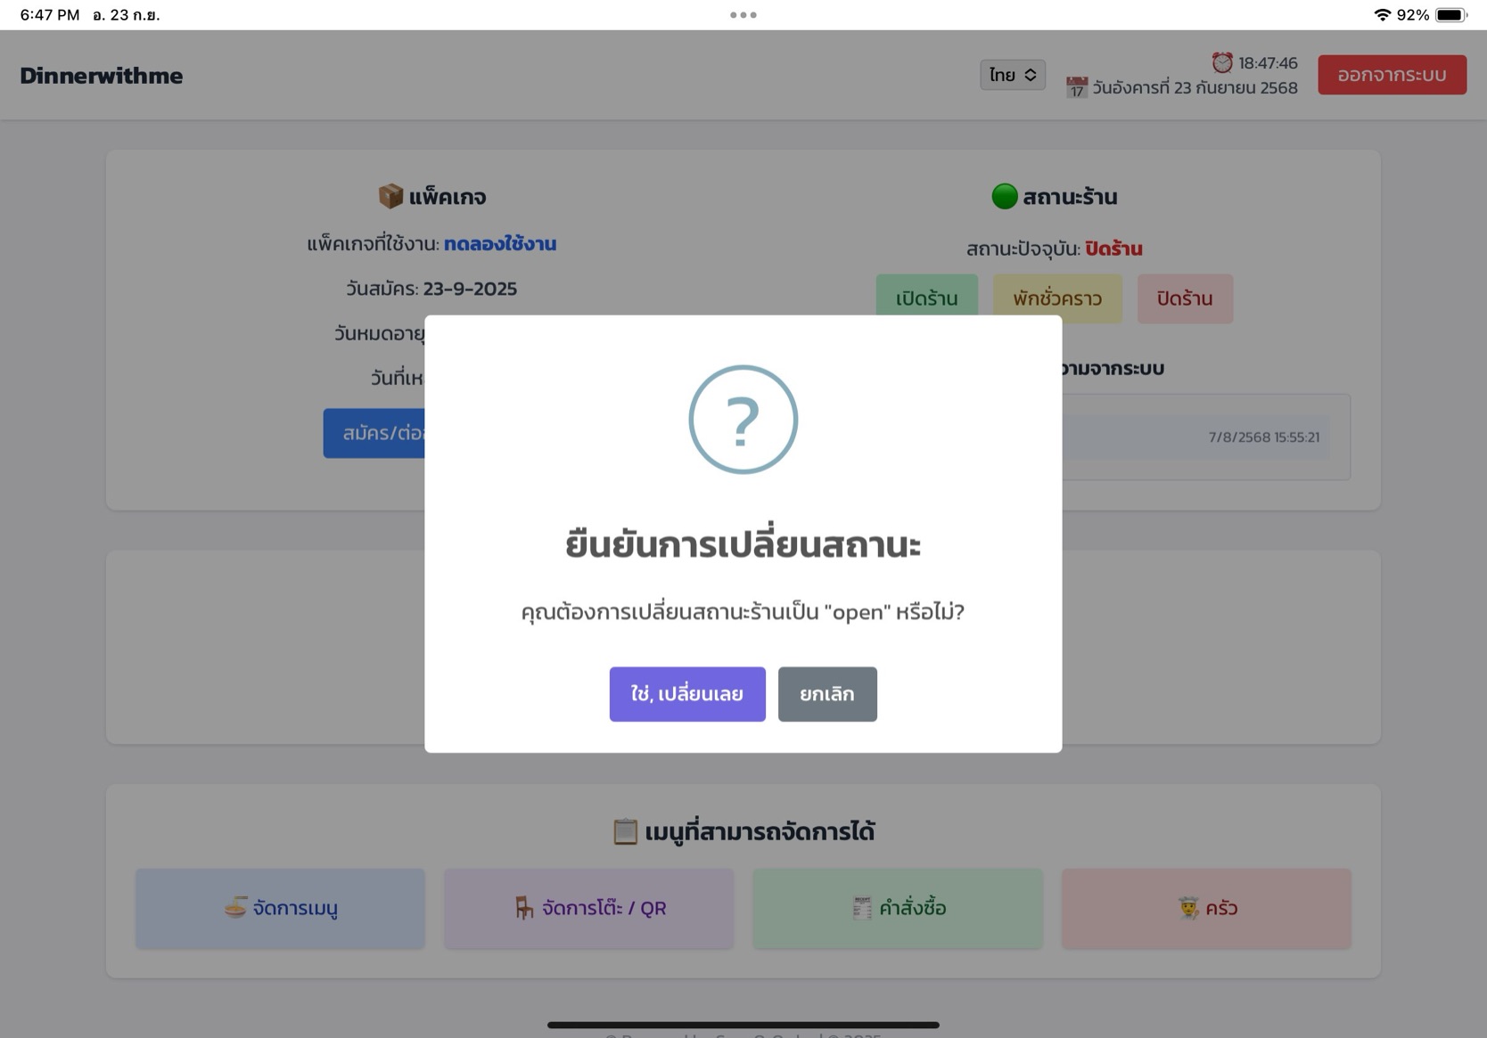1487x1038 pixels.
Task: Open จัดการโต๊ะ / QR tile
Action: [589, 908]
